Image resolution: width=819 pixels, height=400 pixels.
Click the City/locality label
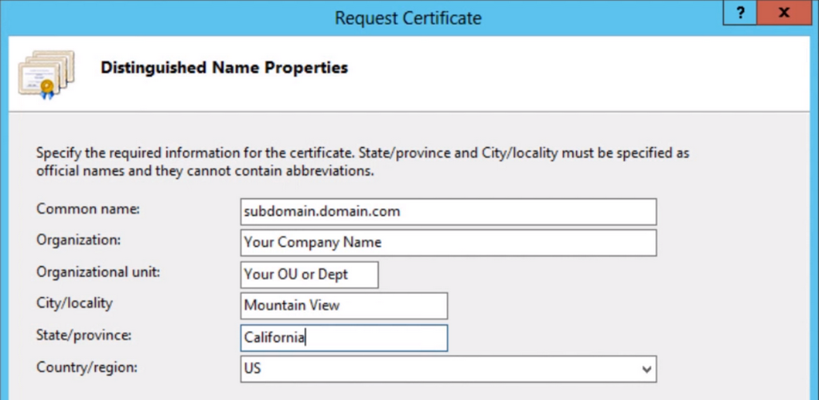tap(74, 303)
